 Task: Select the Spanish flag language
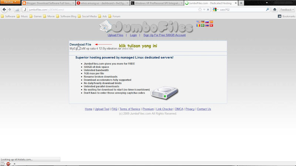[211, 22]
